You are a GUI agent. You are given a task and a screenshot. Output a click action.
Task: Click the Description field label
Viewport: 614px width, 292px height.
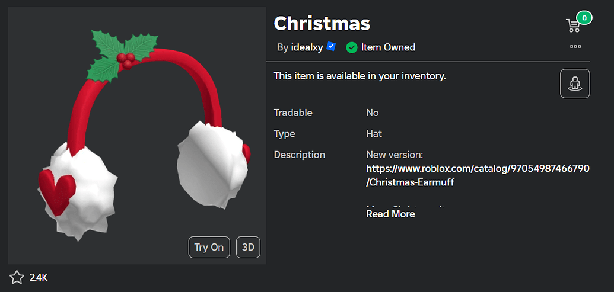(x=299, y=155)
